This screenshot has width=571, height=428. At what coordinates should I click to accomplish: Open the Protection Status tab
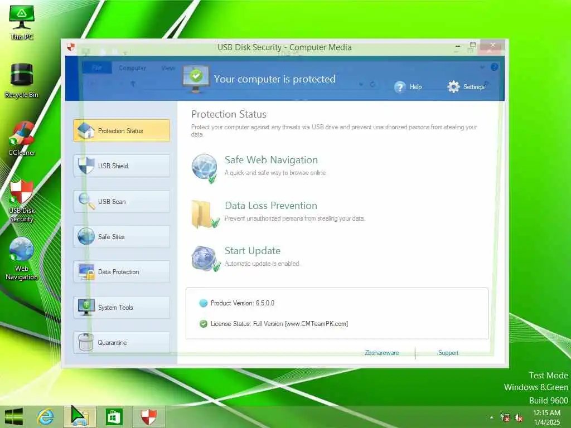[122, 130]
